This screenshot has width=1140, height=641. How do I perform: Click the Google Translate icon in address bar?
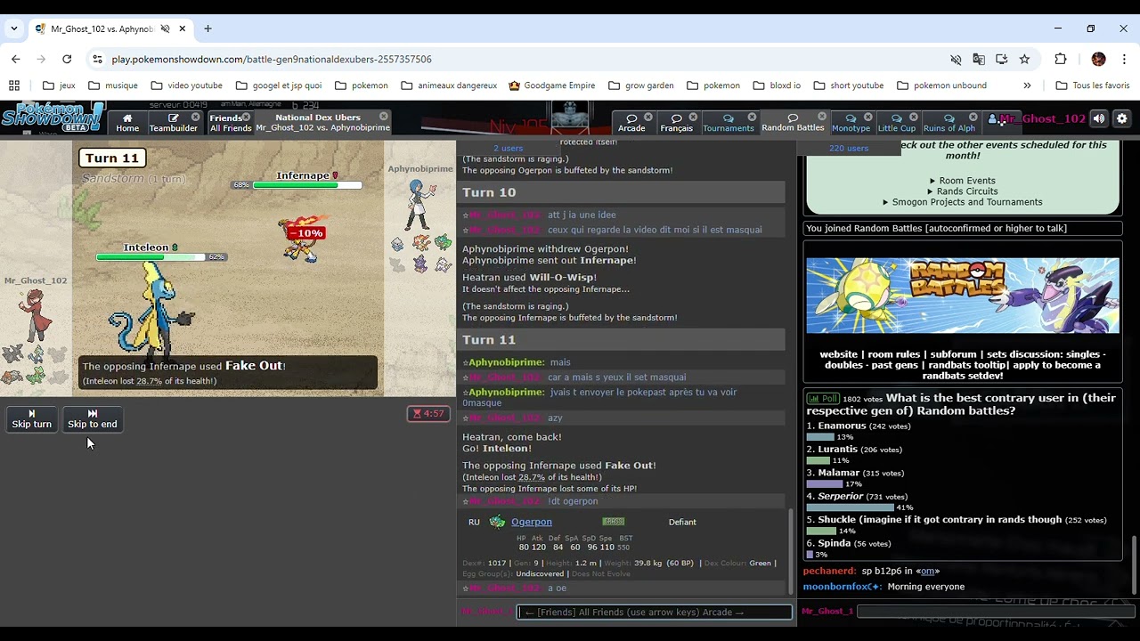979,59
